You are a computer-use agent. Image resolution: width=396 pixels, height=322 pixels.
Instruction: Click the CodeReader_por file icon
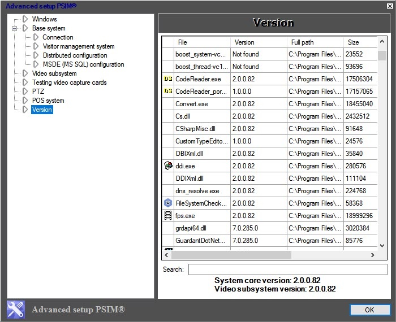tap(167, 92)
